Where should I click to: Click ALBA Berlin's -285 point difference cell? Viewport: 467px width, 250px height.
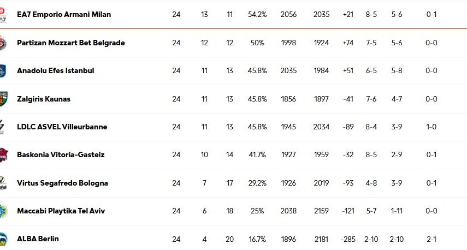(x=348, y=239)
